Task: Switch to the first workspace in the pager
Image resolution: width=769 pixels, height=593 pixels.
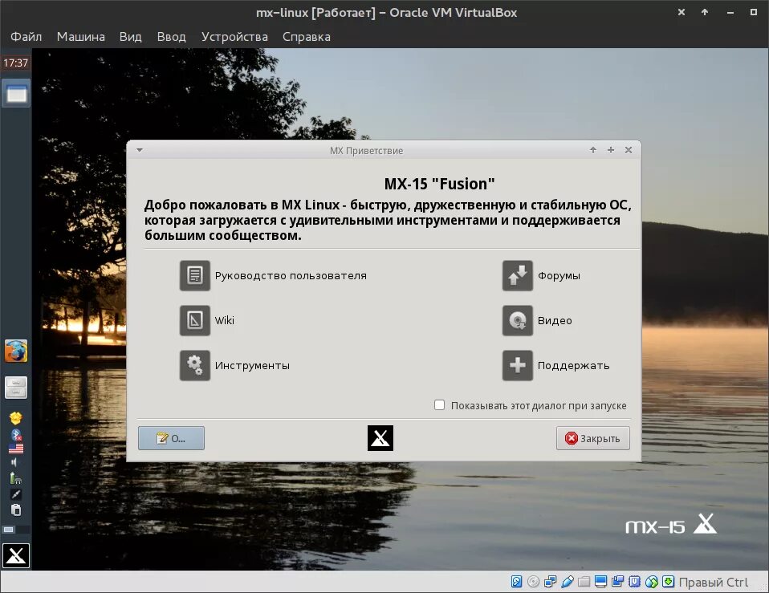Action: tap(9, 530)
